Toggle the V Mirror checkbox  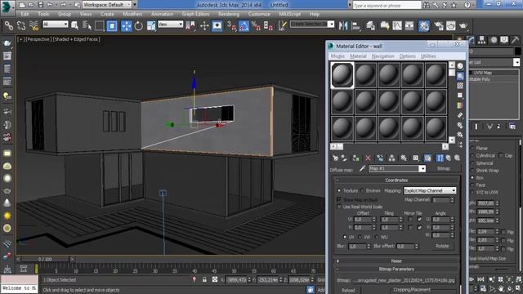coord(410,227)
